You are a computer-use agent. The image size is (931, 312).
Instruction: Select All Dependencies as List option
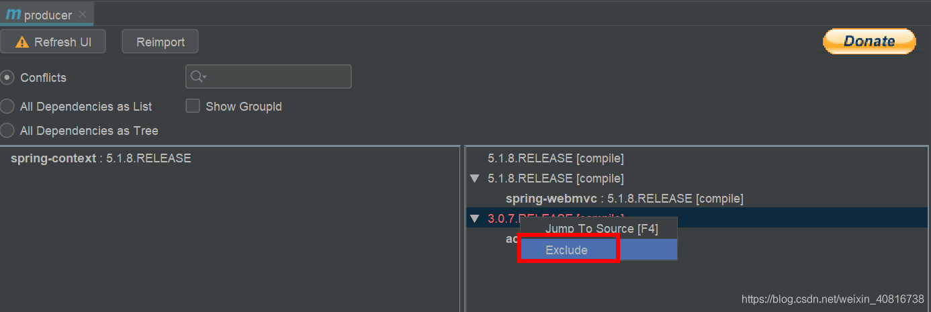pos(7,107)
